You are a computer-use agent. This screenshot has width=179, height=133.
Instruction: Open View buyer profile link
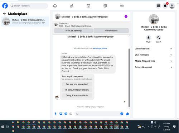tap(100, 48)
